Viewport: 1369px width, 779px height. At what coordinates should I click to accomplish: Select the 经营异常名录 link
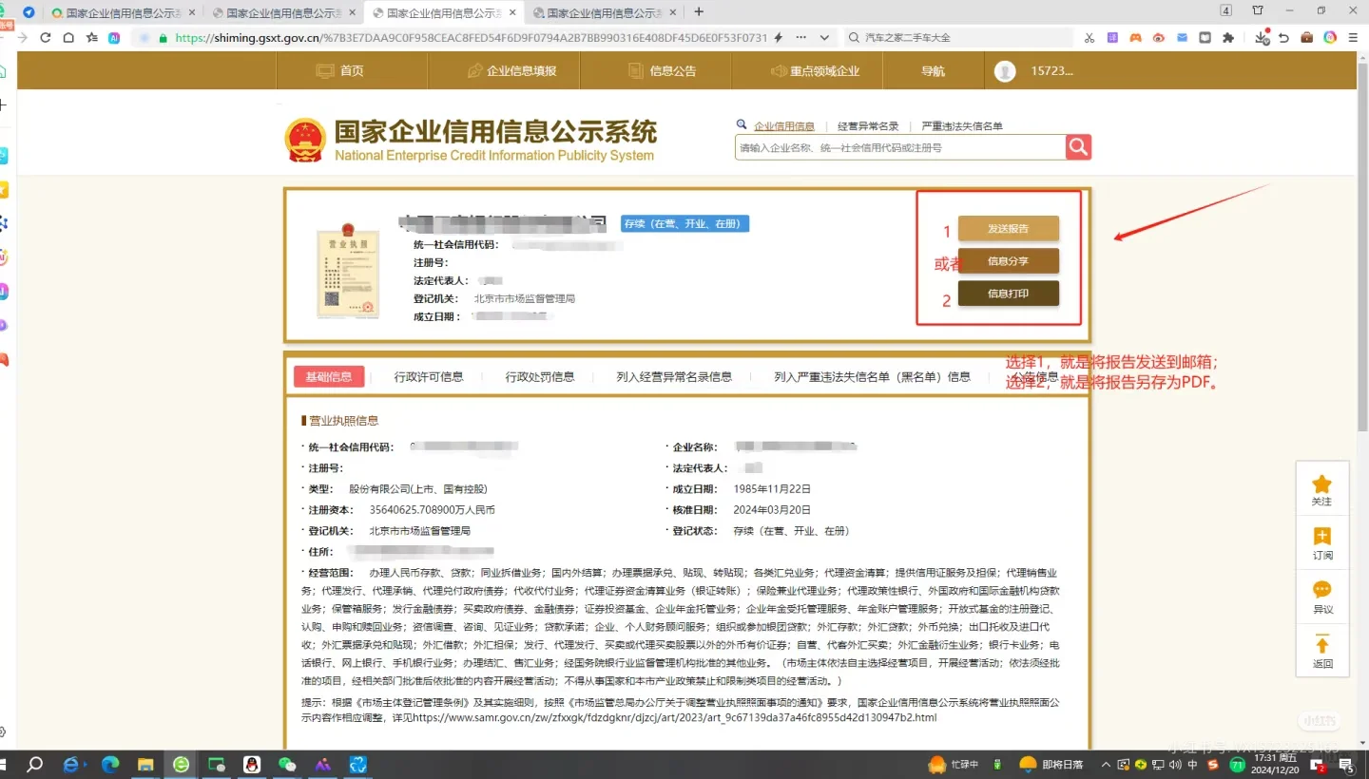point(866,125)
